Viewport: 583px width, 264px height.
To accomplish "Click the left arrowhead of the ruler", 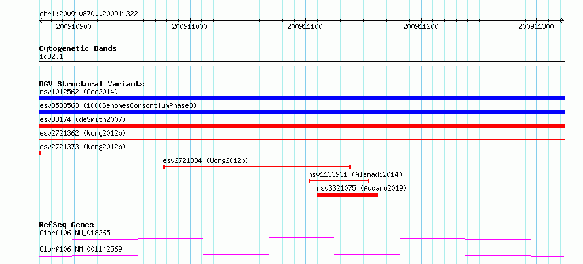I will 41,20.
